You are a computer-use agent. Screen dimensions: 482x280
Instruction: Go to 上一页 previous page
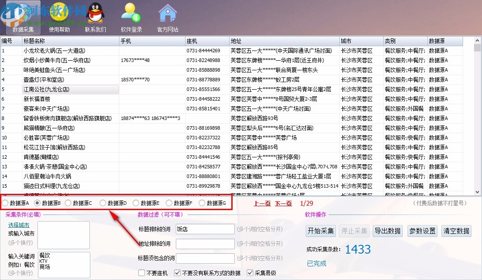point(262,203)
